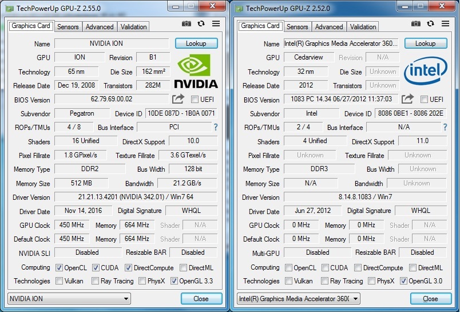Toggle Vulkan checkbox in NVIDIA ION window
Viewport: 460px width, 312px height.
pos(59,281)
